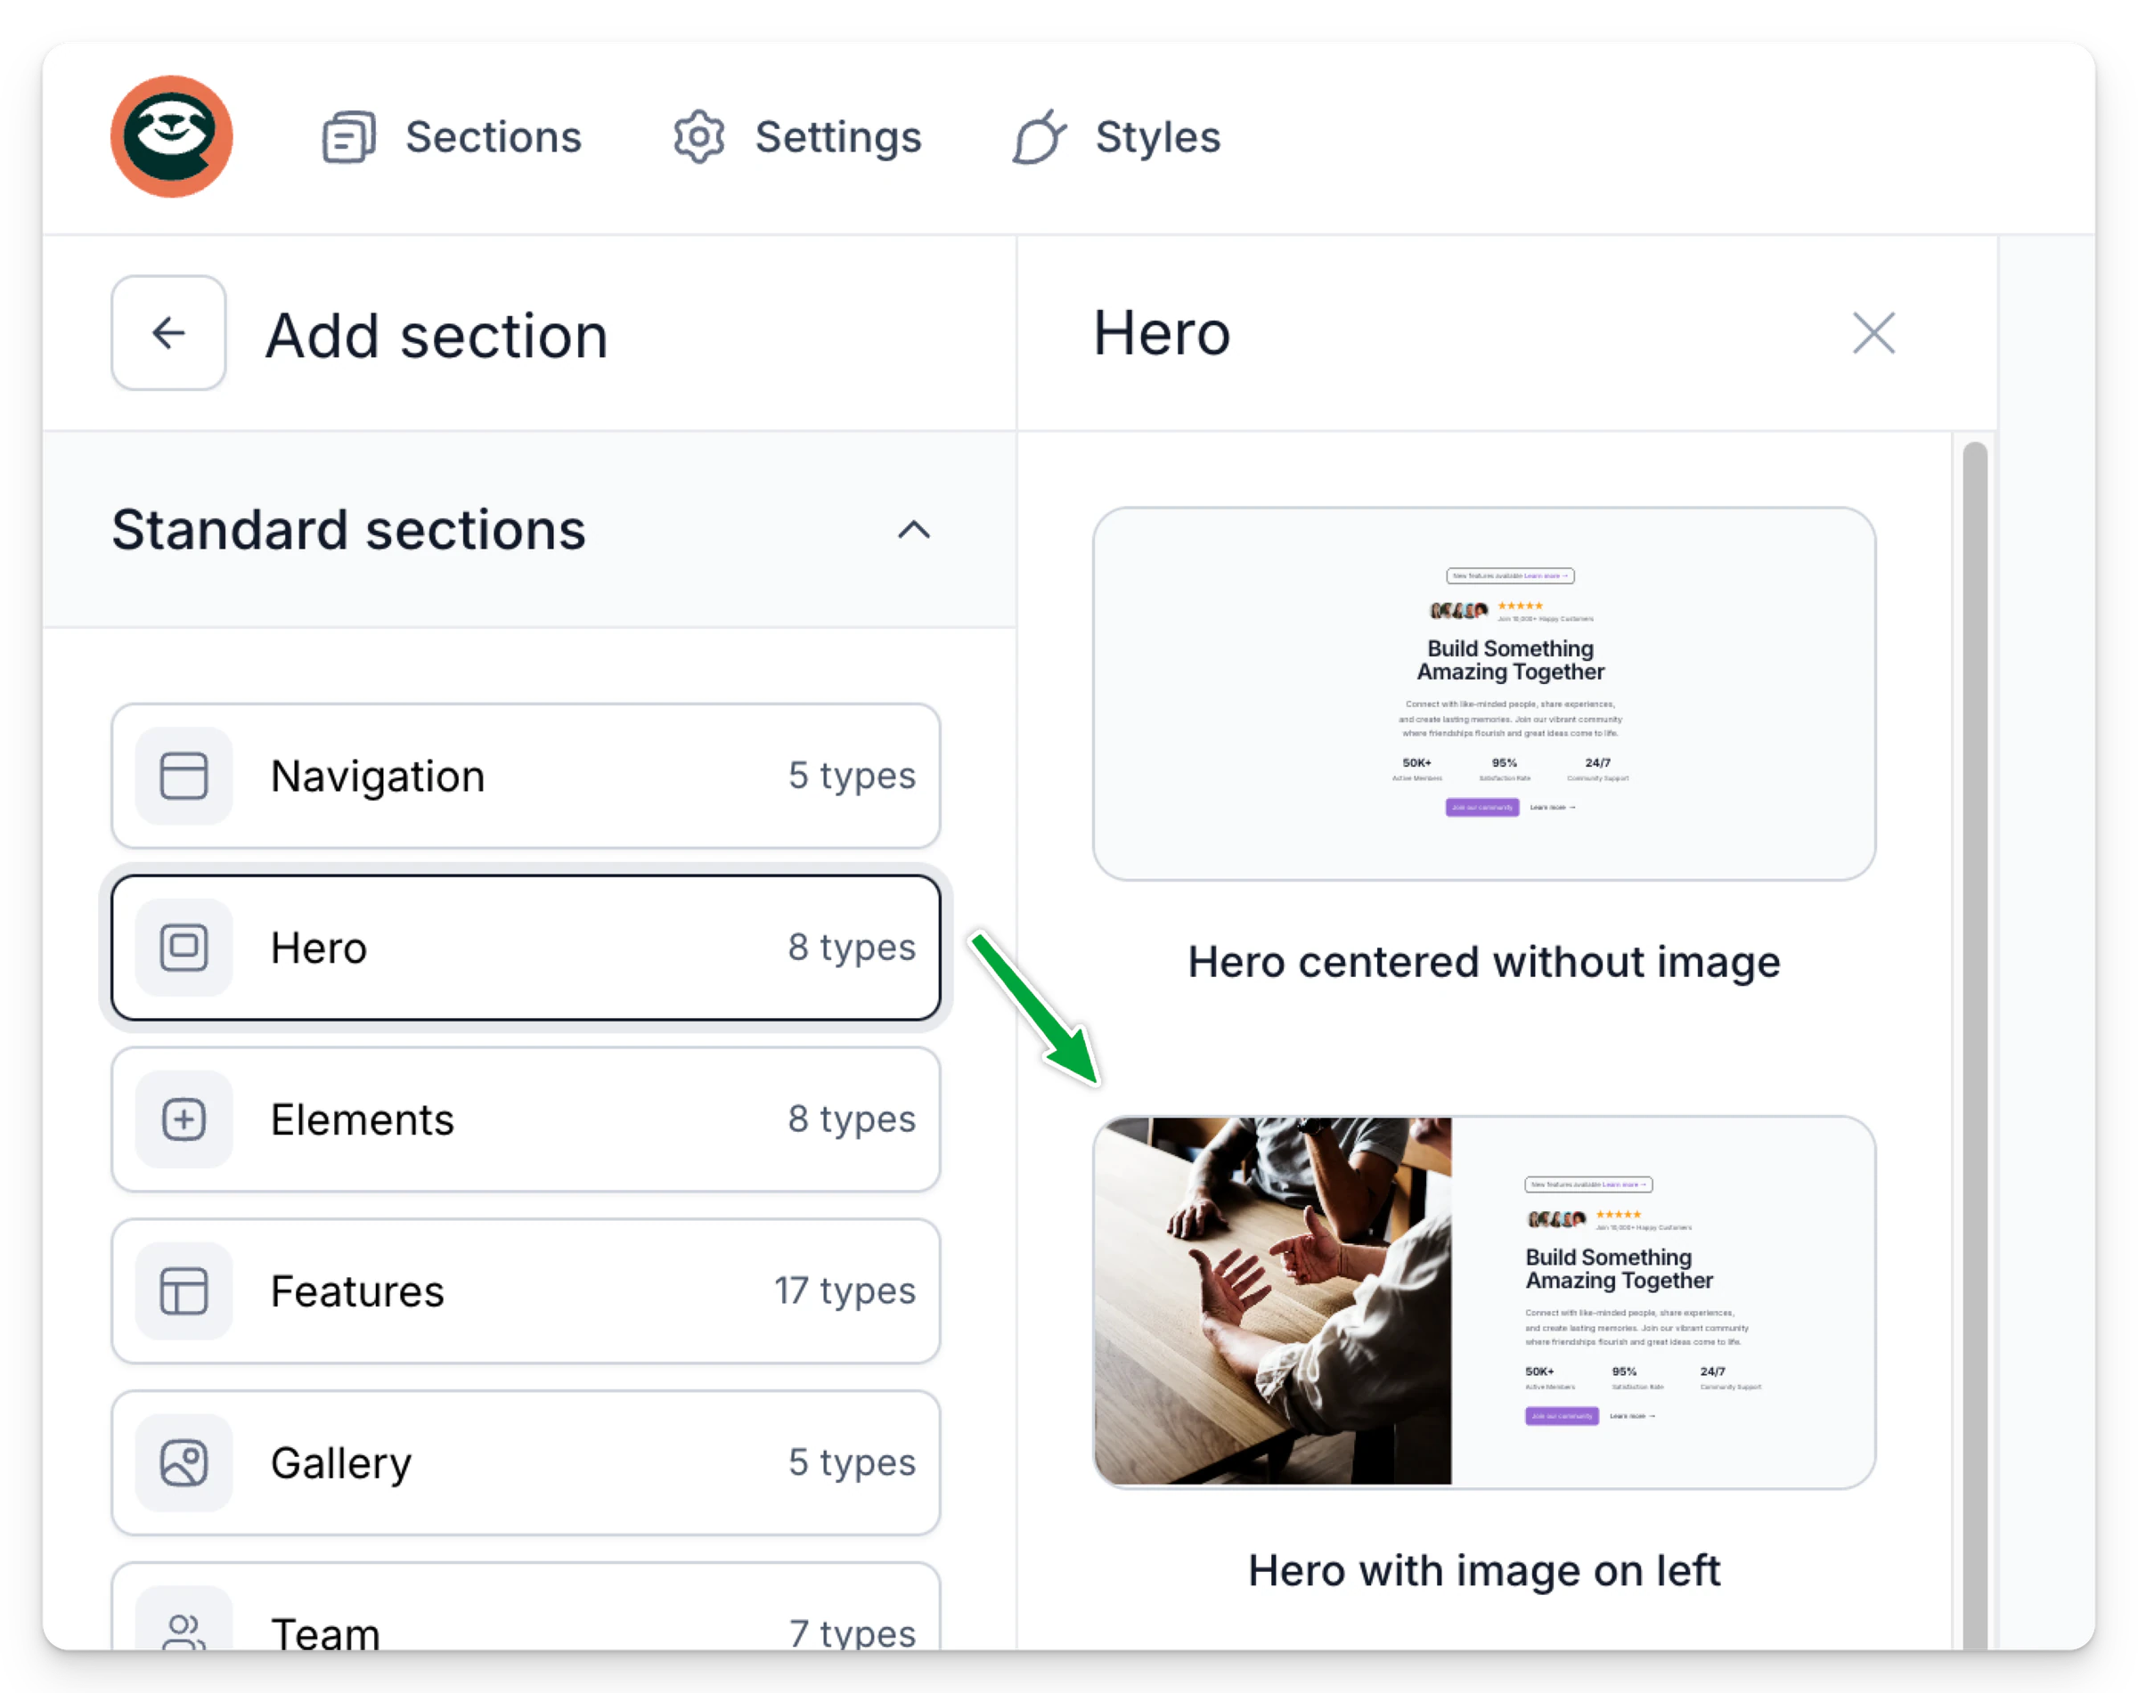Open the Sections tab

pyautogui.click(x=453, y=137)
